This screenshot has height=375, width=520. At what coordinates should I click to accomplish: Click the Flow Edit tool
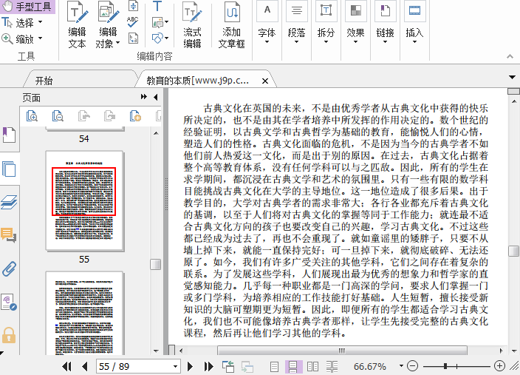192,26
